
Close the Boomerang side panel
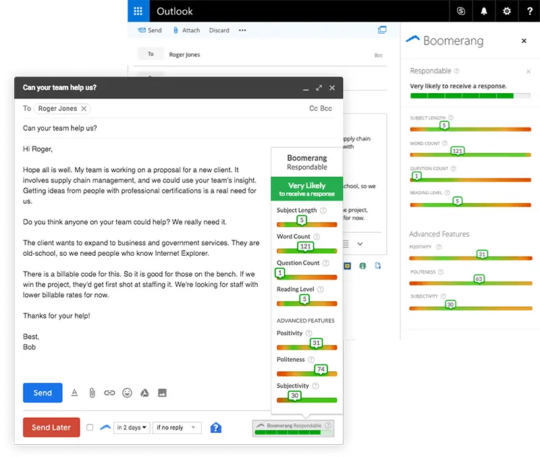[x=524, y=41]
